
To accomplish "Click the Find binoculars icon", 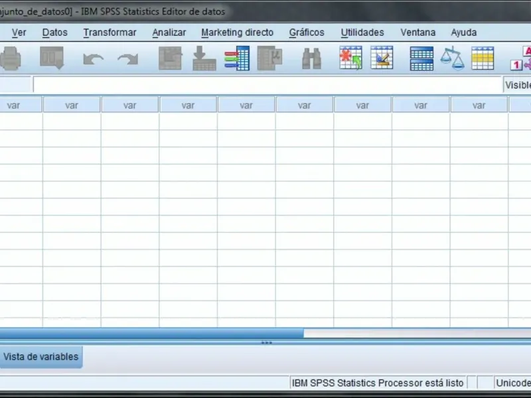I will tap(311, 58).
